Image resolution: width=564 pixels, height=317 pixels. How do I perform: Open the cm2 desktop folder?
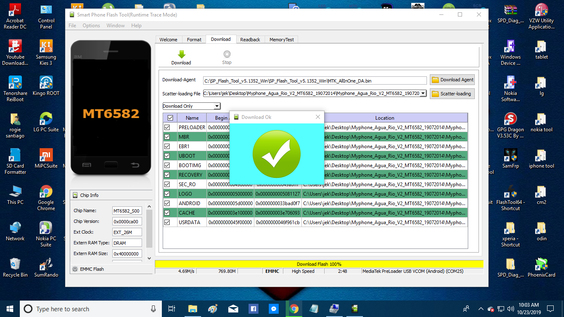[x=541, y=195]
